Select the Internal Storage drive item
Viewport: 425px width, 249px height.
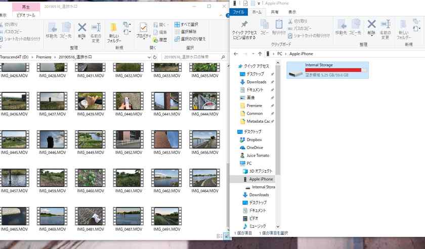(327, 70)
